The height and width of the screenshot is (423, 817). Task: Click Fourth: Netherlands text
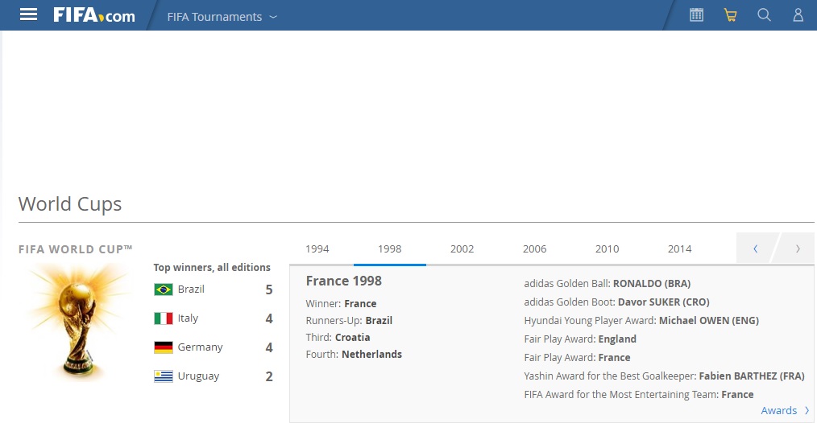pos(354,355)
